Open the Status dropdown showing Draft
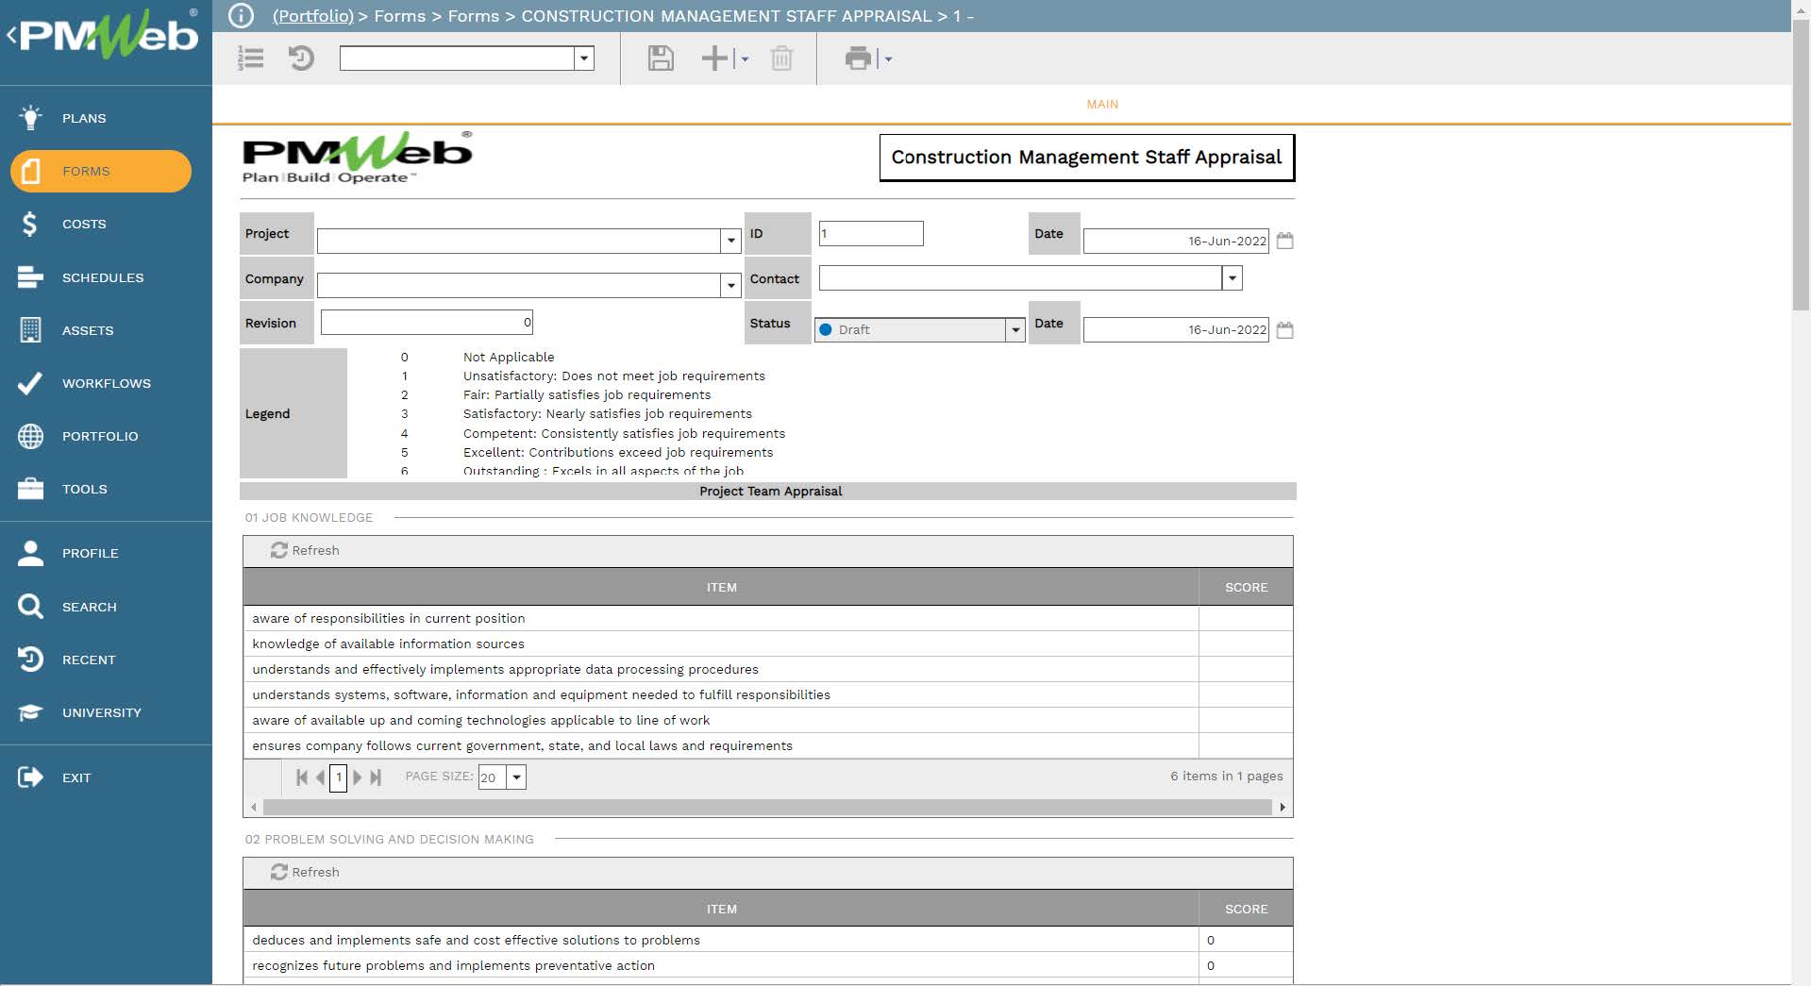Image resolution: width=1811 pixels, height=986 pixels. pyautogui.click(x=1015, y=330)
